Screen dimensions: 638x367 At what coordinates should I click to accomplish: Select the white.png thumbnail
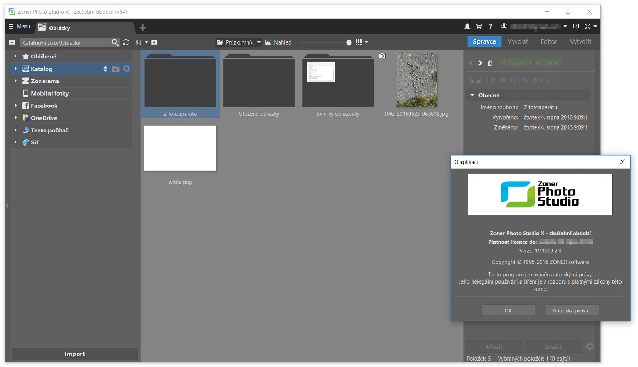(x=180, y=148)
